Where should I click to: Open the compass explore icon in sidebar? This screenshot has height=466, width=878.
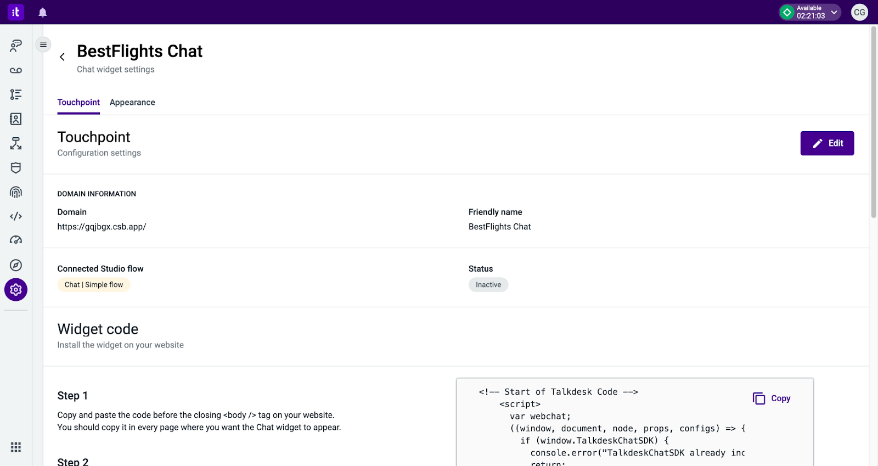[x=16, y=265]
